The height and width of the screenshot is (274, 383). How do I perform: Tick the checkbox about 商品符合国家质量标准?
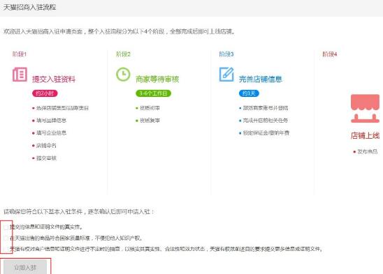[6, 238]
